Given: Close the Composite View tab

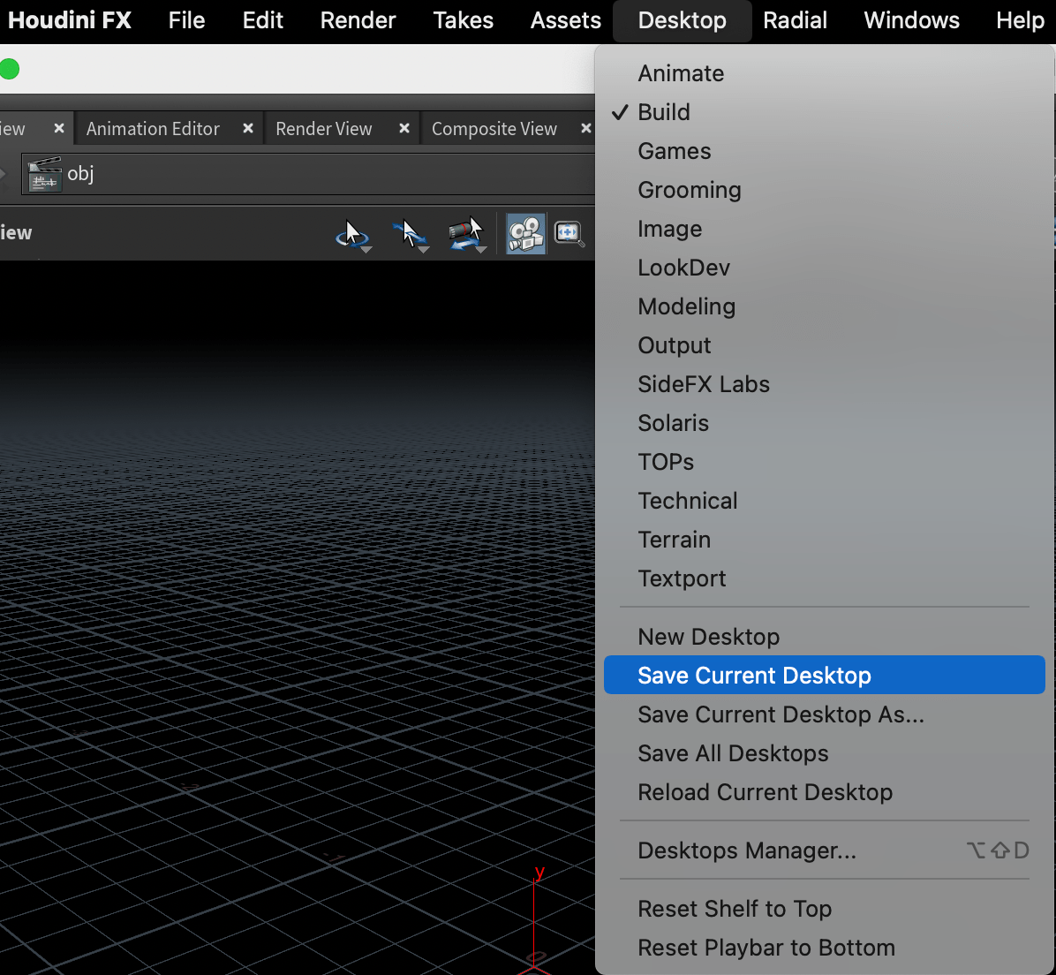Looking at the screenshot, I should click(586, 128).
